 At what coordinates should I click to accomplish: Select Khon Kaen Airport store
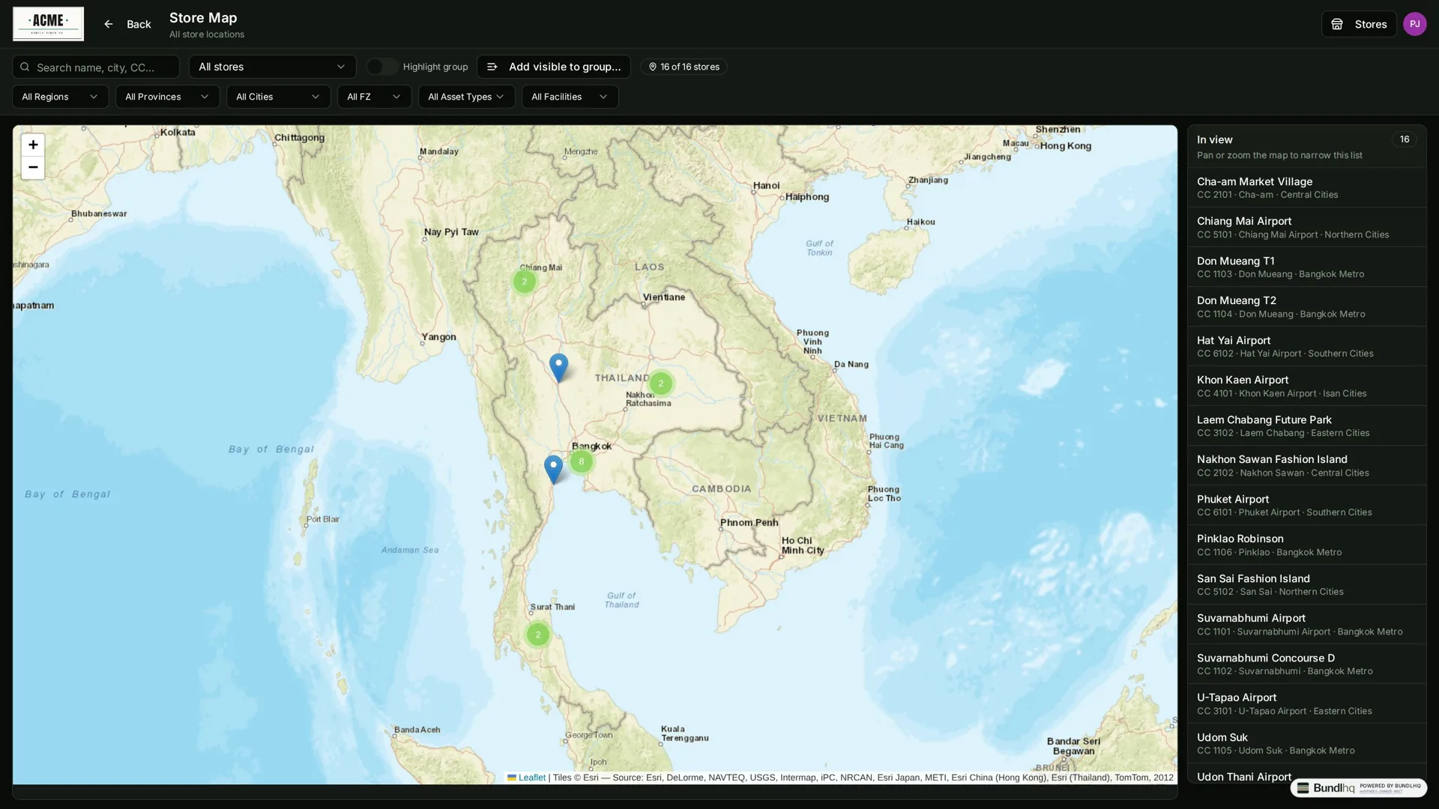1306,386
